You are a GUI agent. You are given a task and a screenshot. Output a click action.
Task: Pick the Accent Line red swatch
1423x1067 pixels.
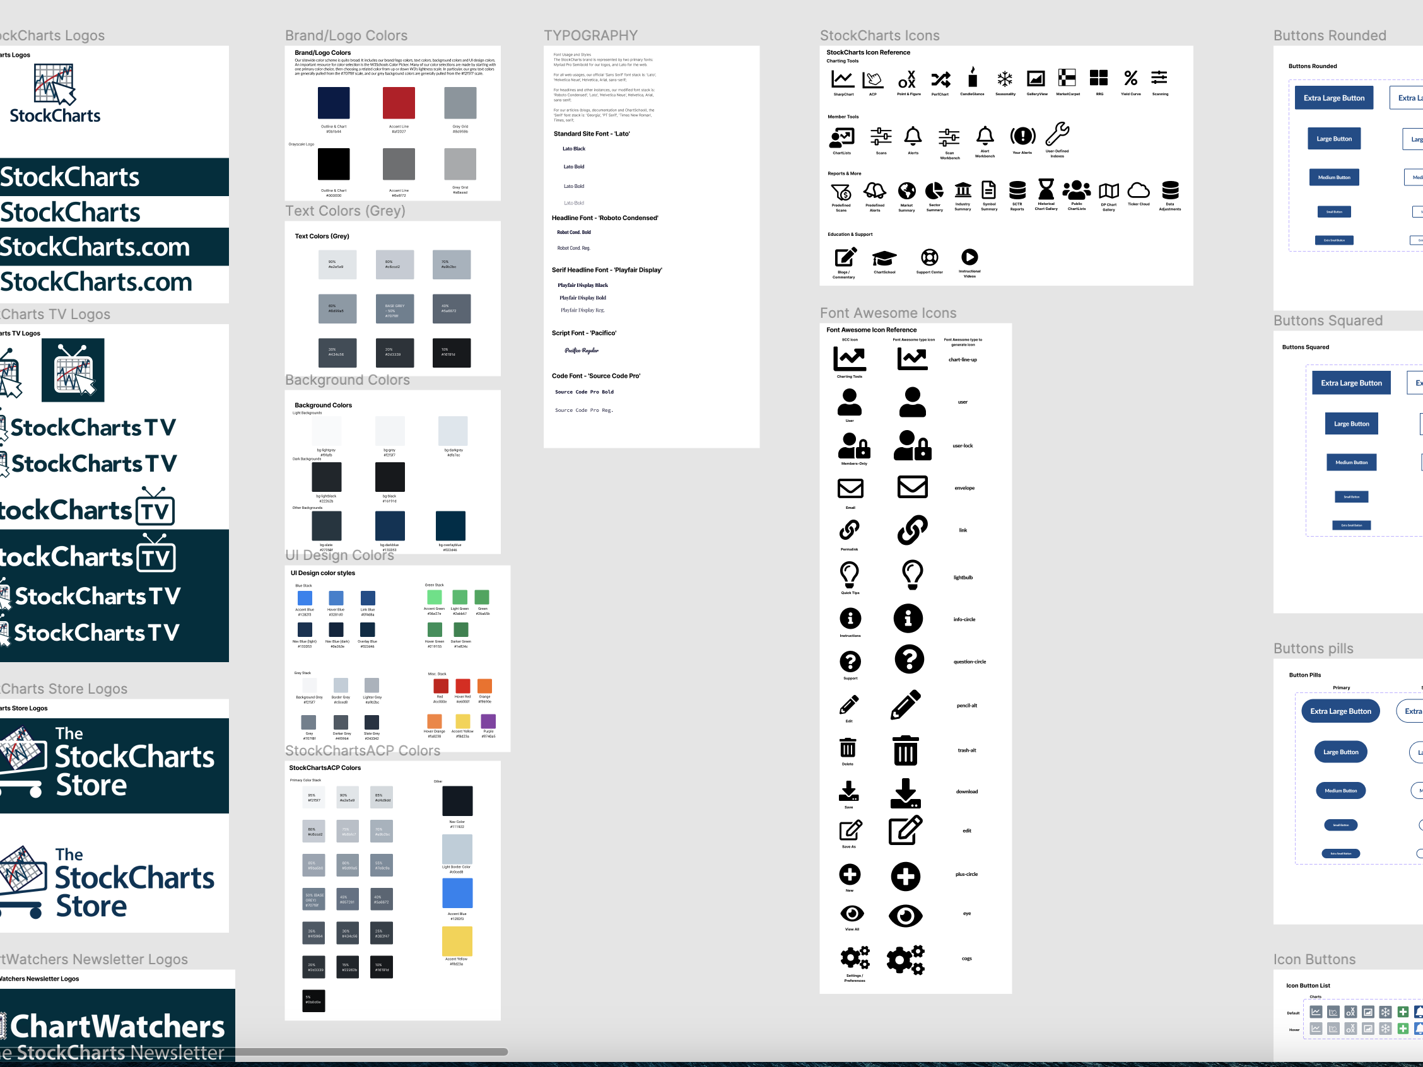coord(399,103)
